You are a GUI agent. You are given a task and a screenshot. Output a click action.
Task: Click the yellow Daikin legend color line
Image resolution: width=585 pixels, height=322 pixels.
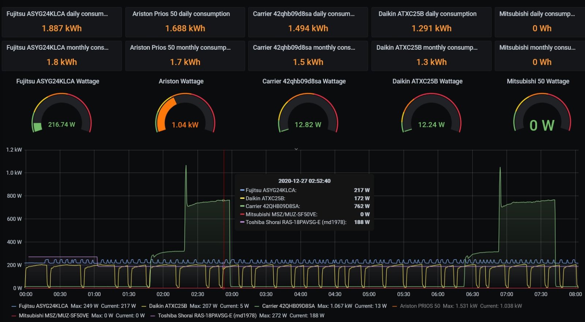click(x=144, y=306)
